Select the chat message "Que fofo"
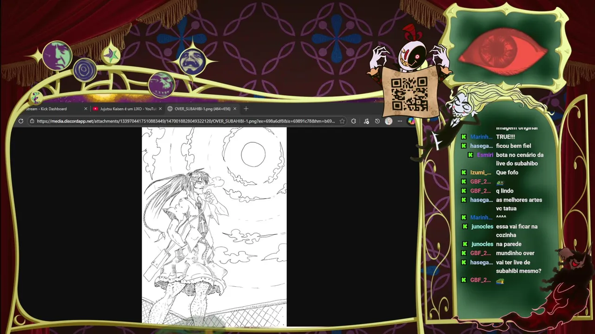The width and height of the screenshot is (595, 334). pyautogui.click(x=507, y=173)
